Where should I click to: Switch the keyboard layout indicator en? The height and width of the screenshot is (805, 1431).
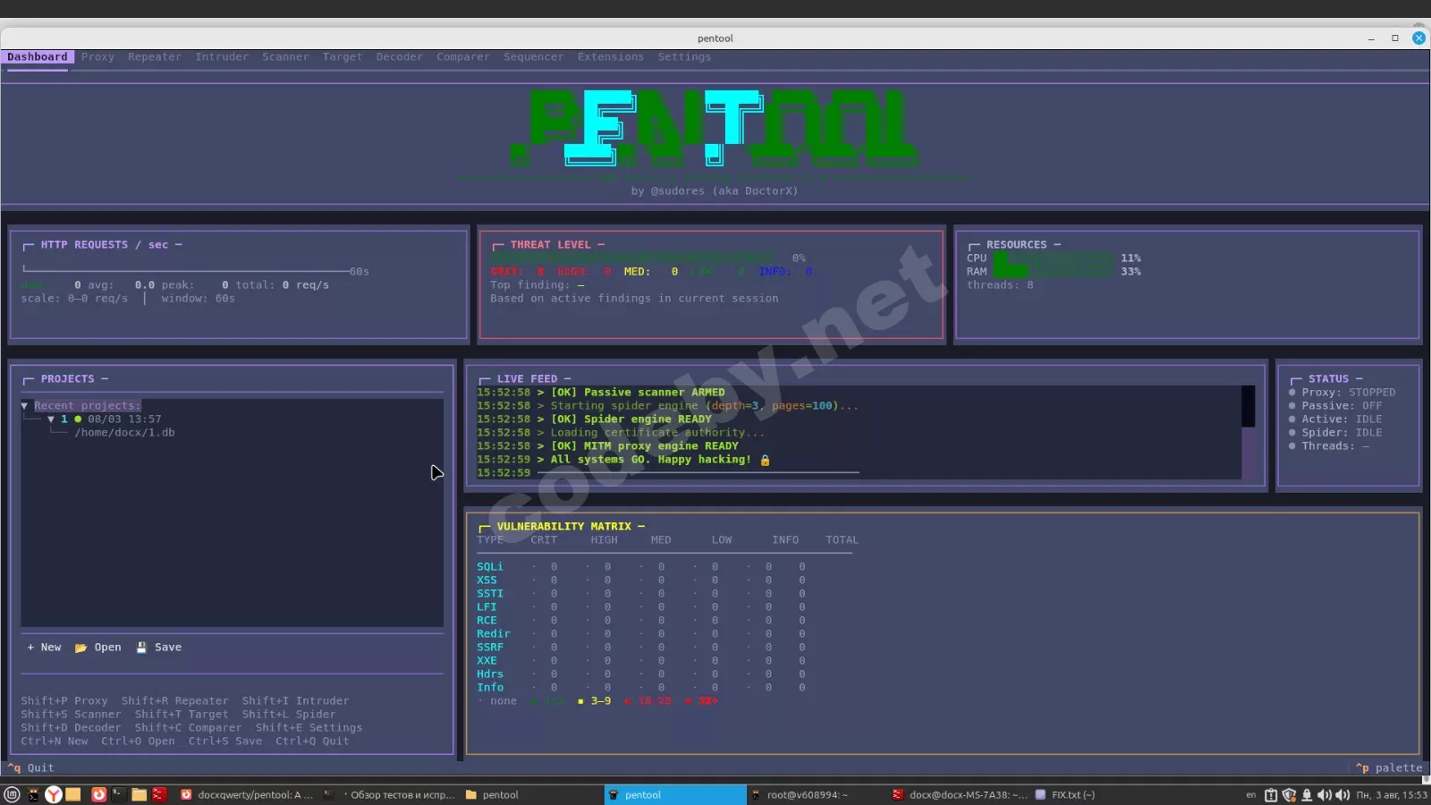[x=1250, y=794]
